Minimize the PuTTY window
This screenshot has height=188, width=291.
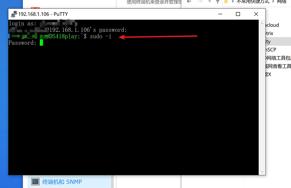click(220, 14)
